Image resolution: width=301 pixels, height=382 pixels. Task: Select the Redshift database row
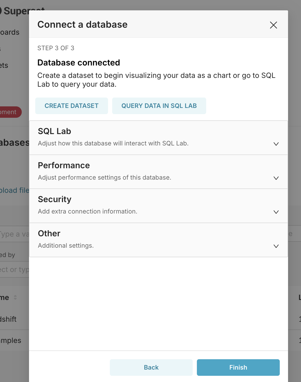tap(8, 319)
